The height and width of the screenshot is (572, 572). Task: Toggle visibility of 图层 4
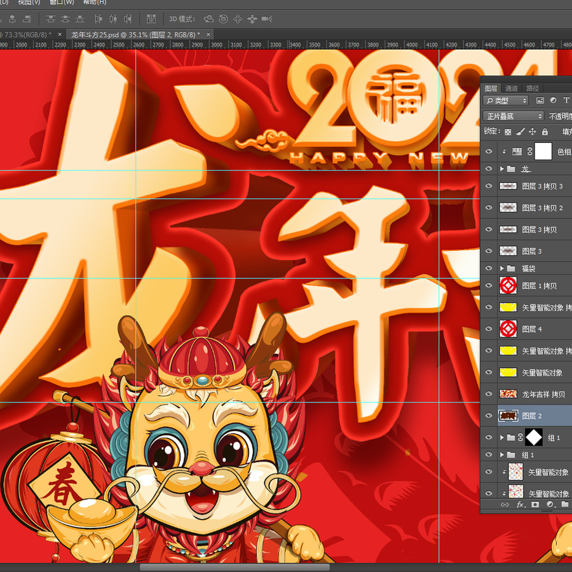[x=489, y=329]
